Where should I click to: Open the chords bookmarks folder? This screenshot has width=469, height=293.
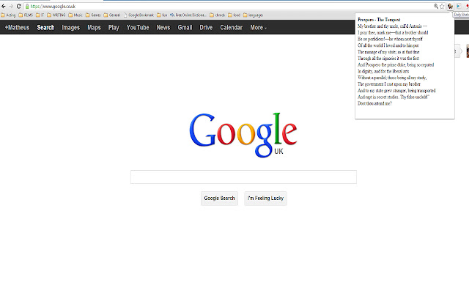[x=217, y=15]
